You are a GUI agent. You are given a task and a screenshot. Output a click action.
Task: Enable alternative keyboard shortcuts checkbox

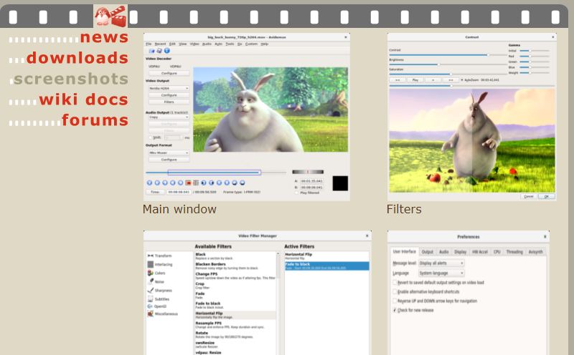[395, 292]
